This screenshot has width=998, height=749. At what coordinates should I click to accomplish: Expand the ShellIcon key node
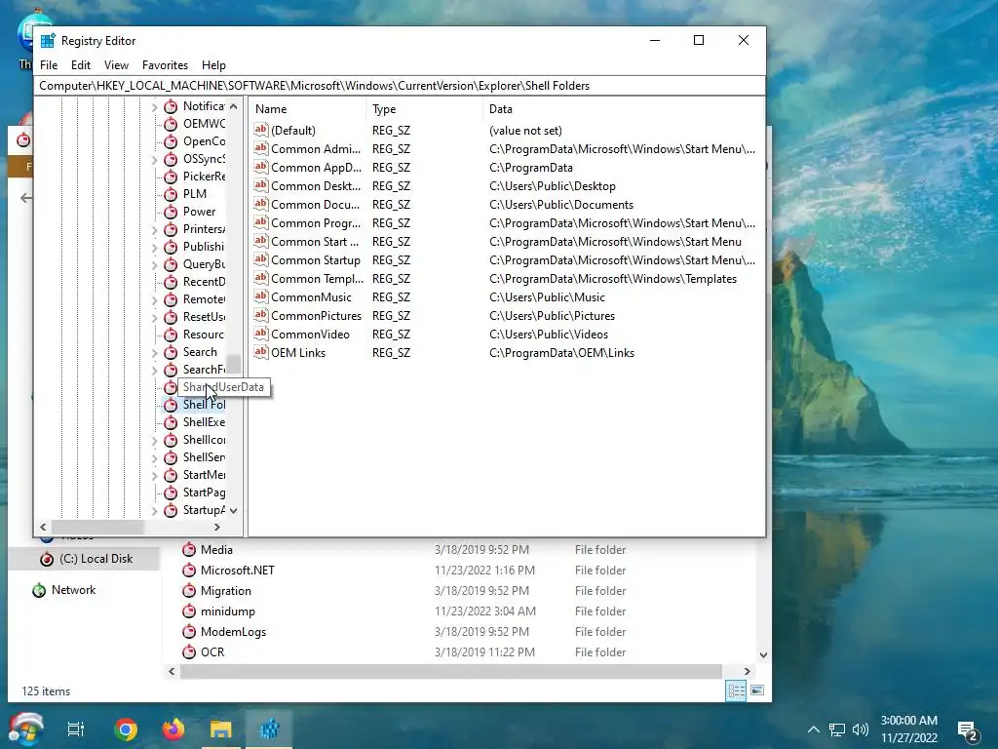[155, 440]
